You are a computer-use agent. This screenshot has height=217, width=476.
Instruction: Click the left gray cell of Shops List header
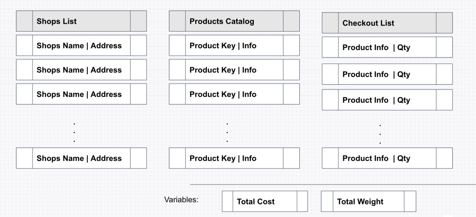click(x=24, y=21)
